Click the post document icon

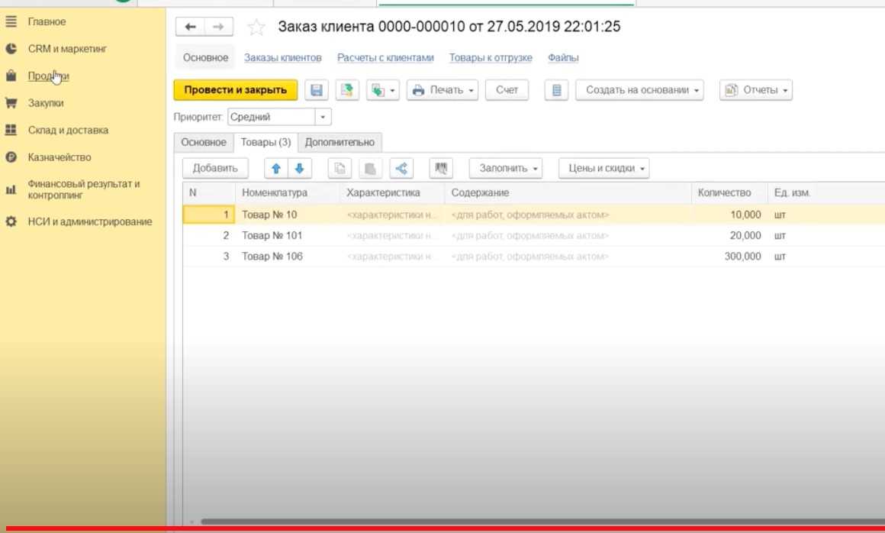[347, 90]
